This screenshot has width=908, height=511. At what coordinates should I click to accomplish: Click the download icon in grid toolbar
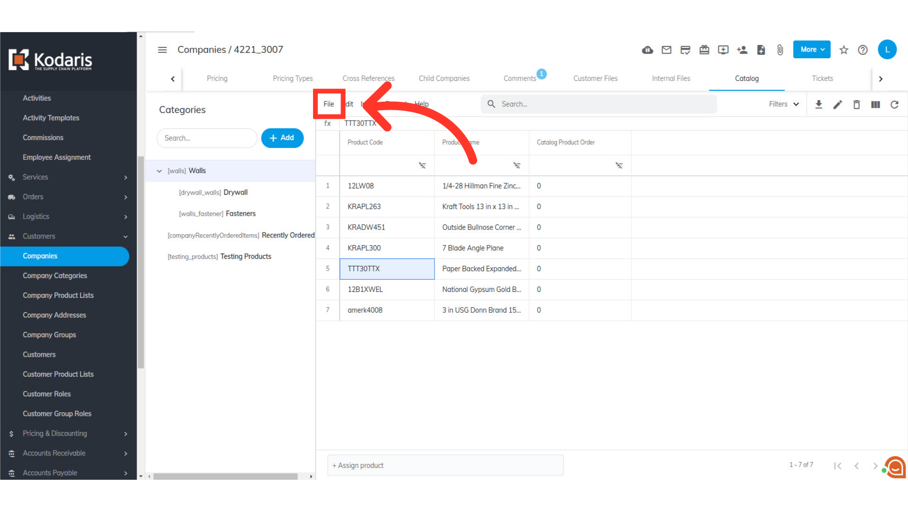[819, 105]
